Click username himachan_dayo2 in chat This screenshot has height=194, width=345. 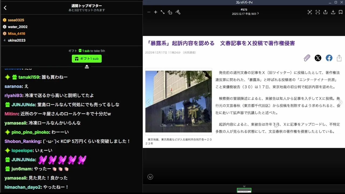point(23,187)
